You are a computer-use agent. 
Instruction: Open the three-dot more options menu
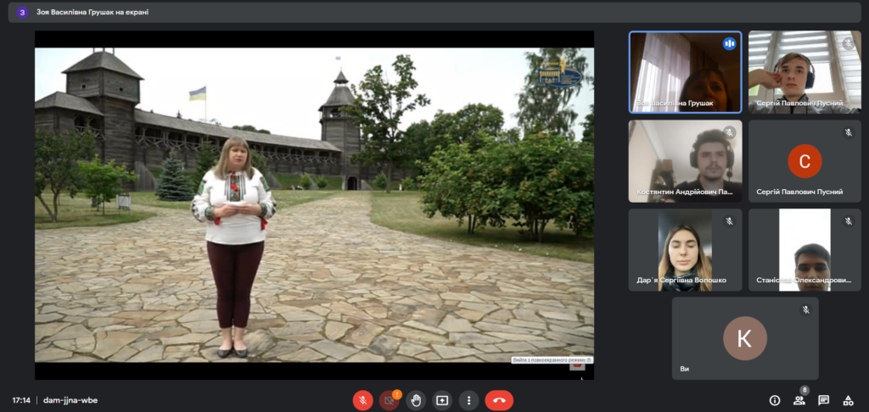tap(468, 400)
